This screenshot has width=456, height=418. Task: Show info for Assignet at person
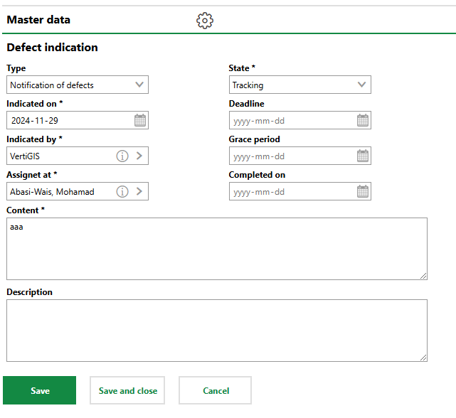point(122,191)
